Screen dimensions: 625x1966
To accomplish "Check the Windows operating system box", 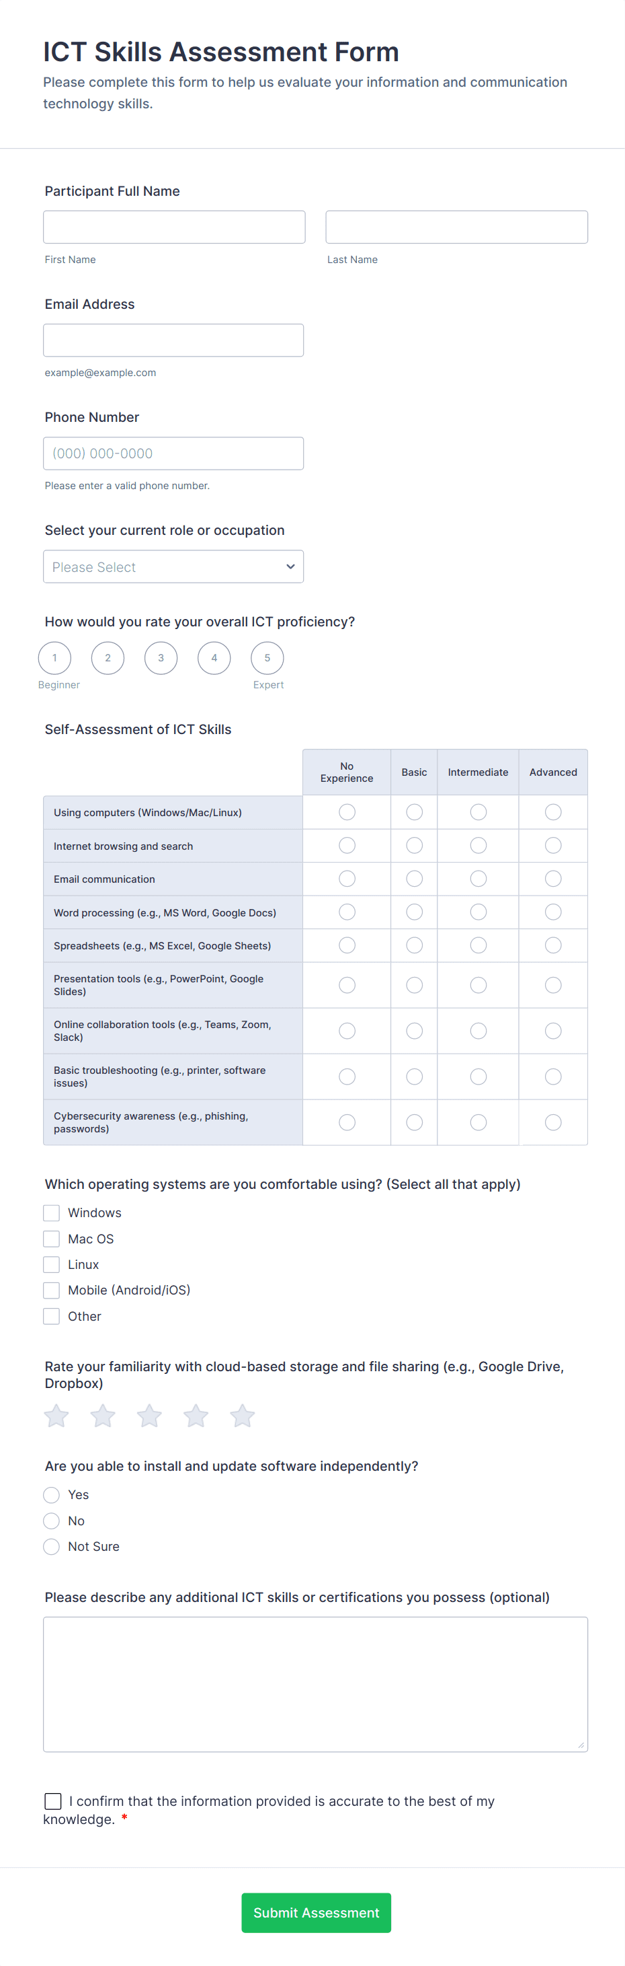I will pos(52,1212).
